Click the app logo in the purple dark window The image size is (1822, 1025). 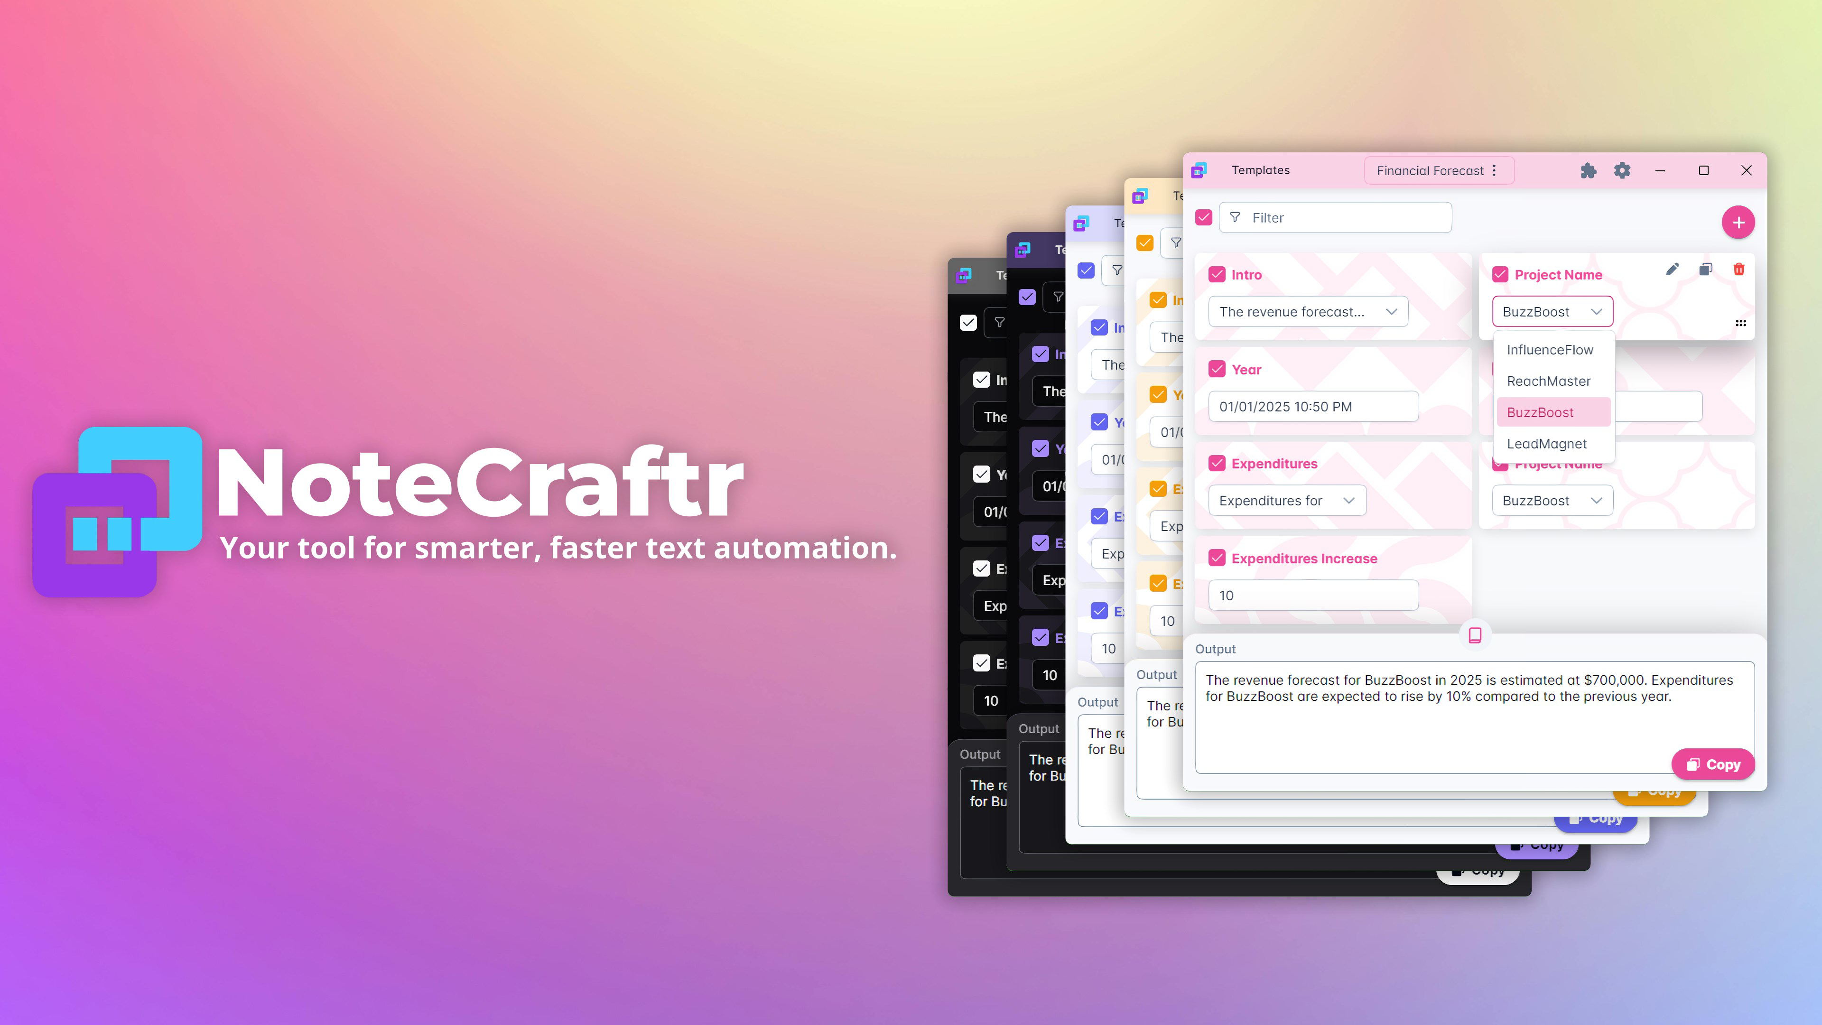point(1023,250)
